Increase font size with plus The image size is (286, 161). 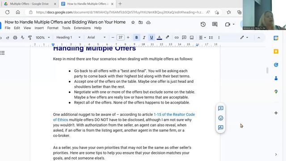(x=128, y=38)
